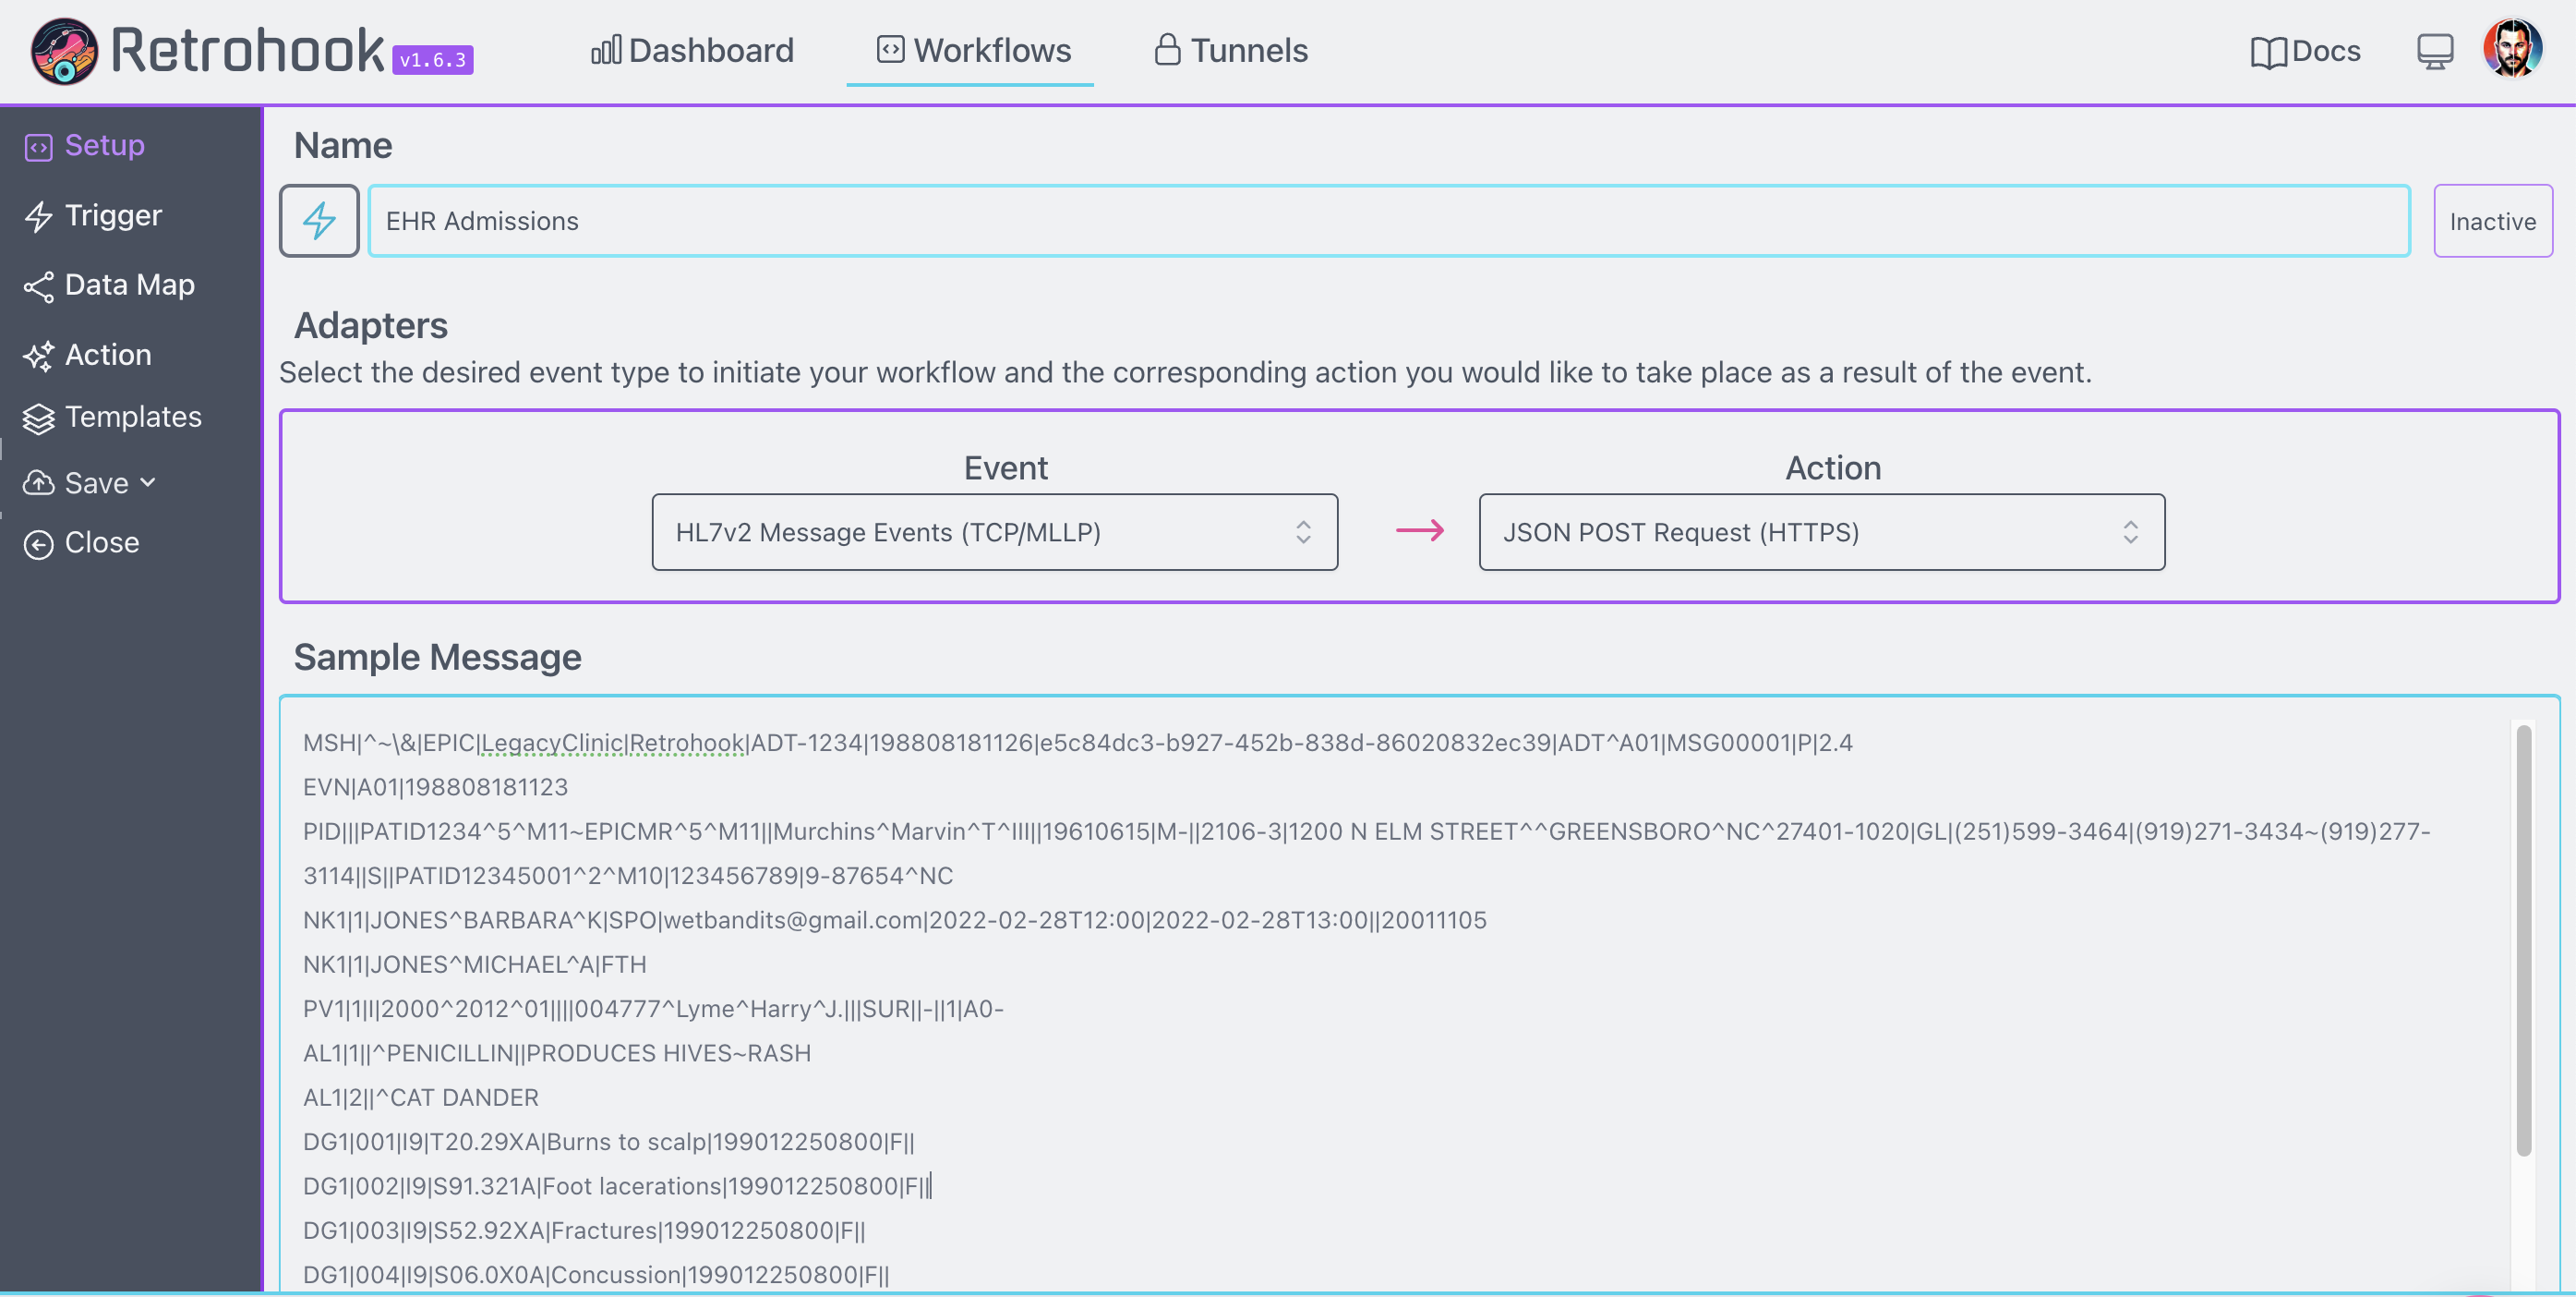Click the sample message scrollbar
The image size is (2576, 1297).
coord(2523,939)
